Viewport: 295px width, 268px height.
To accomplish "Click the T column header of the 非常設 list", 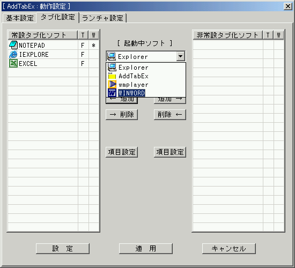I will 268,35.
